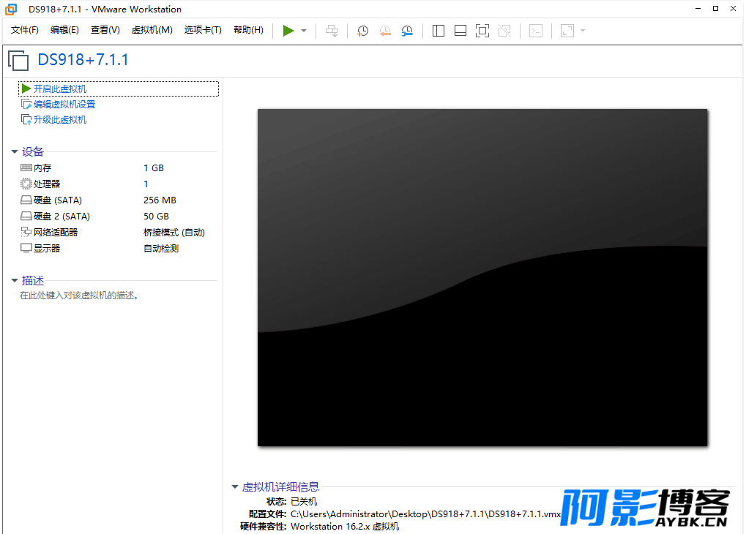
Task: Revert the virtual machine to its previous snapshot
Action: tap(385, 31)
